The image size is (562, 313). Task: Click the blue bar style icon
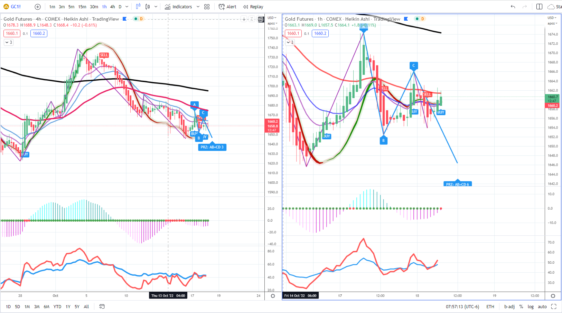(138, 7)
